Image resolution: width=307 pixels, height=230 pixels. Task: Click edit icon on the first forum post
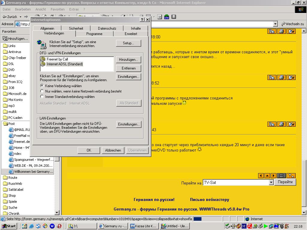click(291, 31)
